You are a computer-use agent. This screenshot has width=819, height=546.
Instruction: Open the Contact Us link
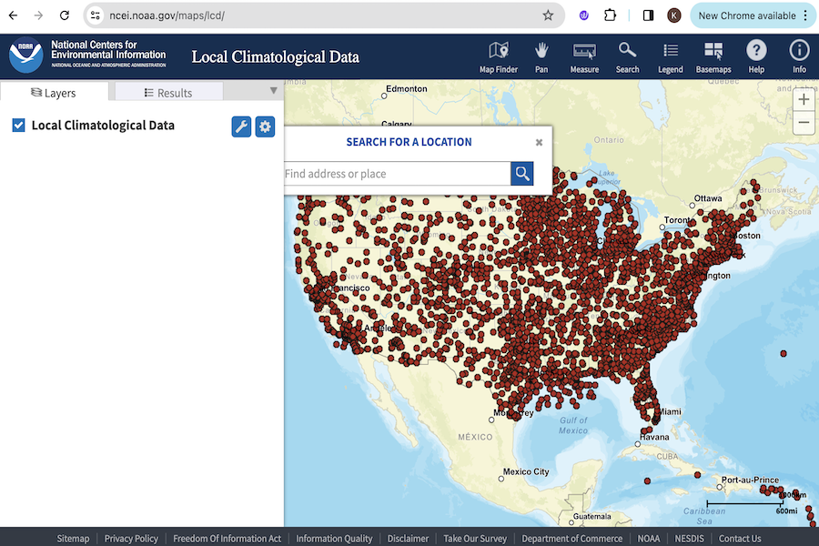(x=740, y=538)
